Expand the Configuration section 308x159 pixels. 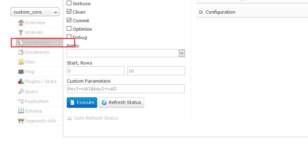[201, 12]
